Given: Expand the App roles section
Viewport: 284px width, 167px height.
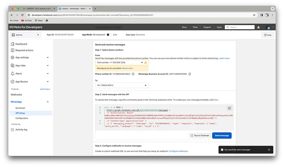Looking at the screenshot, I should pyautogui.click(x=48, y=66).
